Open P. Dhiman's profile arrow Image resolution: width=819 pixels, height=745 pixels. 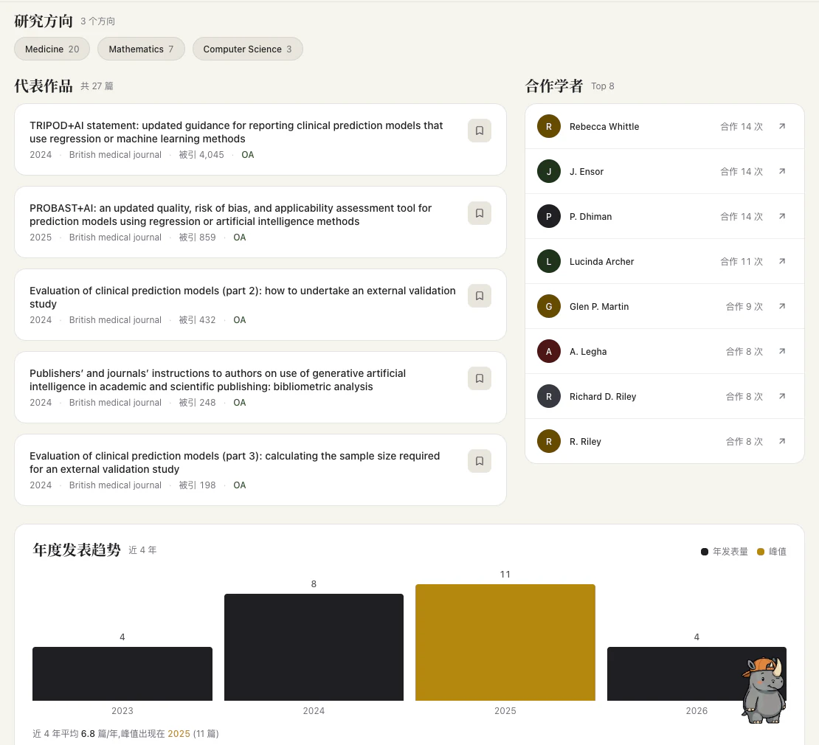[x=782, y=216]
